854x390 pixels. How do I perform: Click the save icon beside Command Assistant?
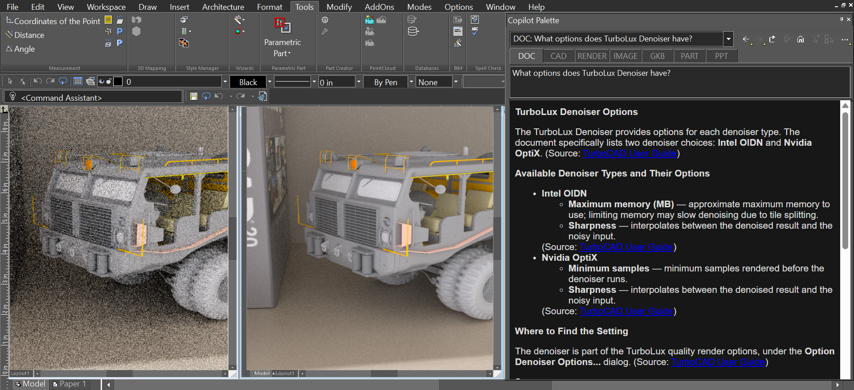194,96
